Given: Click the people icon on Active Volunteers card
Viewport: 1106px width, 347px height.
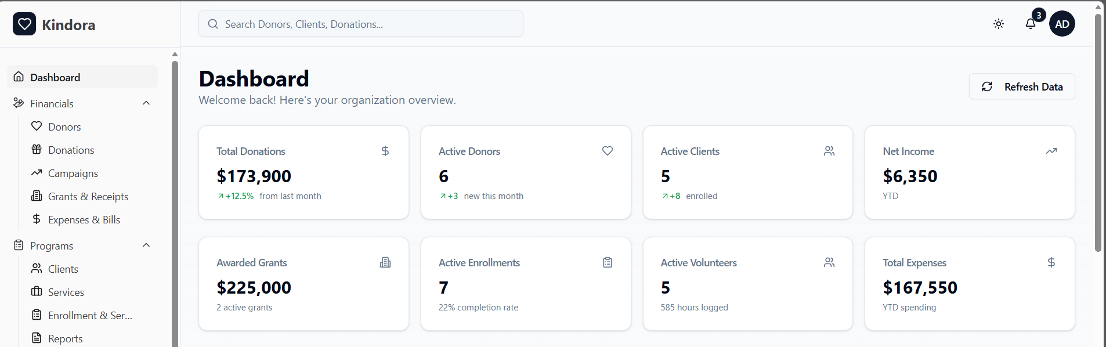Looking at the screenshot, I should [x=829, y=262].
